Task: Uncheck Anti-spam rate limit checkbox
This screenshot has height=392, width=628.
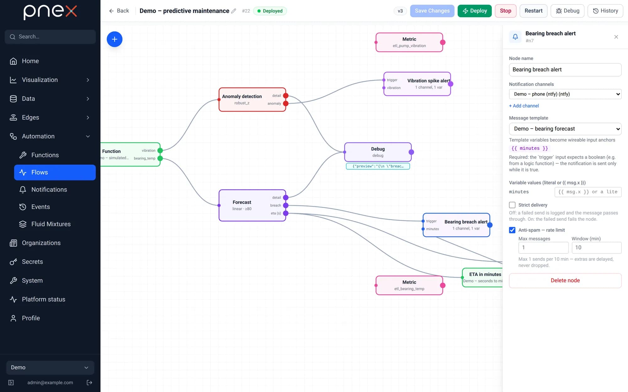Action: tap(512, 230)
